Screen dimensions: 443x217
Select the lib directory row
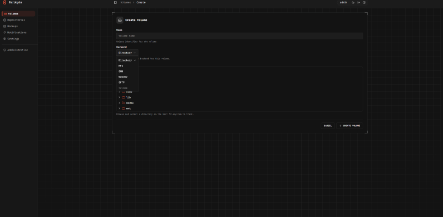click(x=240, y=97)
